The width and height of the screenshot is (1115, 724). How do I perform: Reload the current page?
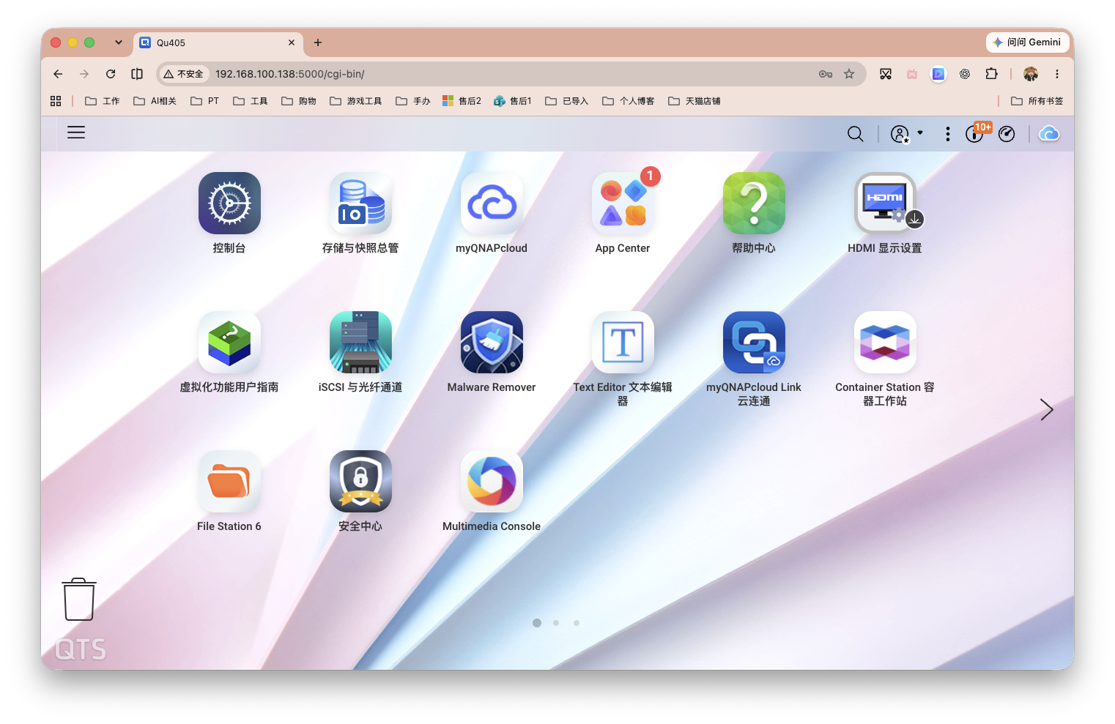pos(111,74)
